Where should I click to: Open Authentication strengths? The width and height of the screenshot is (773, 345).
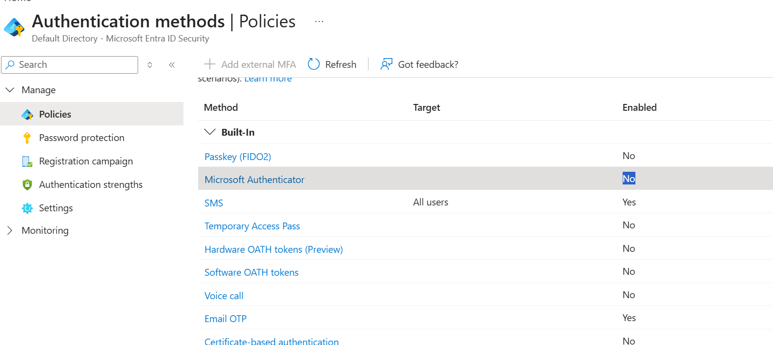91,184
